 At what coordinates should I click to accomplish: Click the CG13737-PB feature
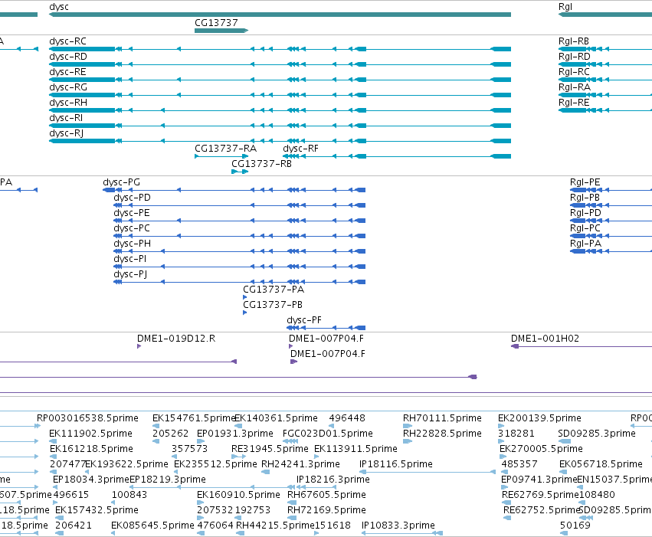[245, 313]
